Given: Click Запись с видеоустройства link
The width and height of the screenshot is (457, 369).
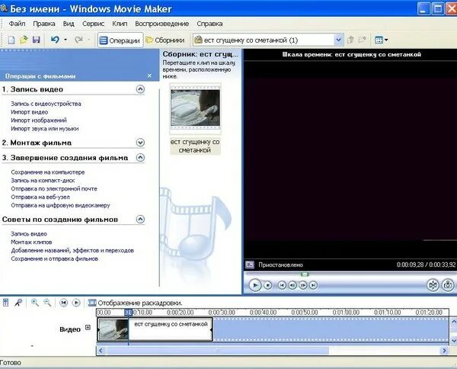Looking at the screenshot, I should tap(46, 104).
